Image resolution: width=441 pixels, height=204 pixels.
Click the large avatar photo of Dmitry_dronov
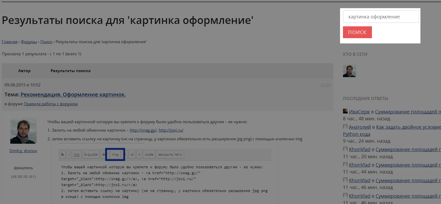[x=23, y=131]
